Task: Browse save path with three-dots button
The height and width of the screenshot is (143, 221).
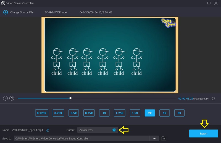Action: [154, 138]
